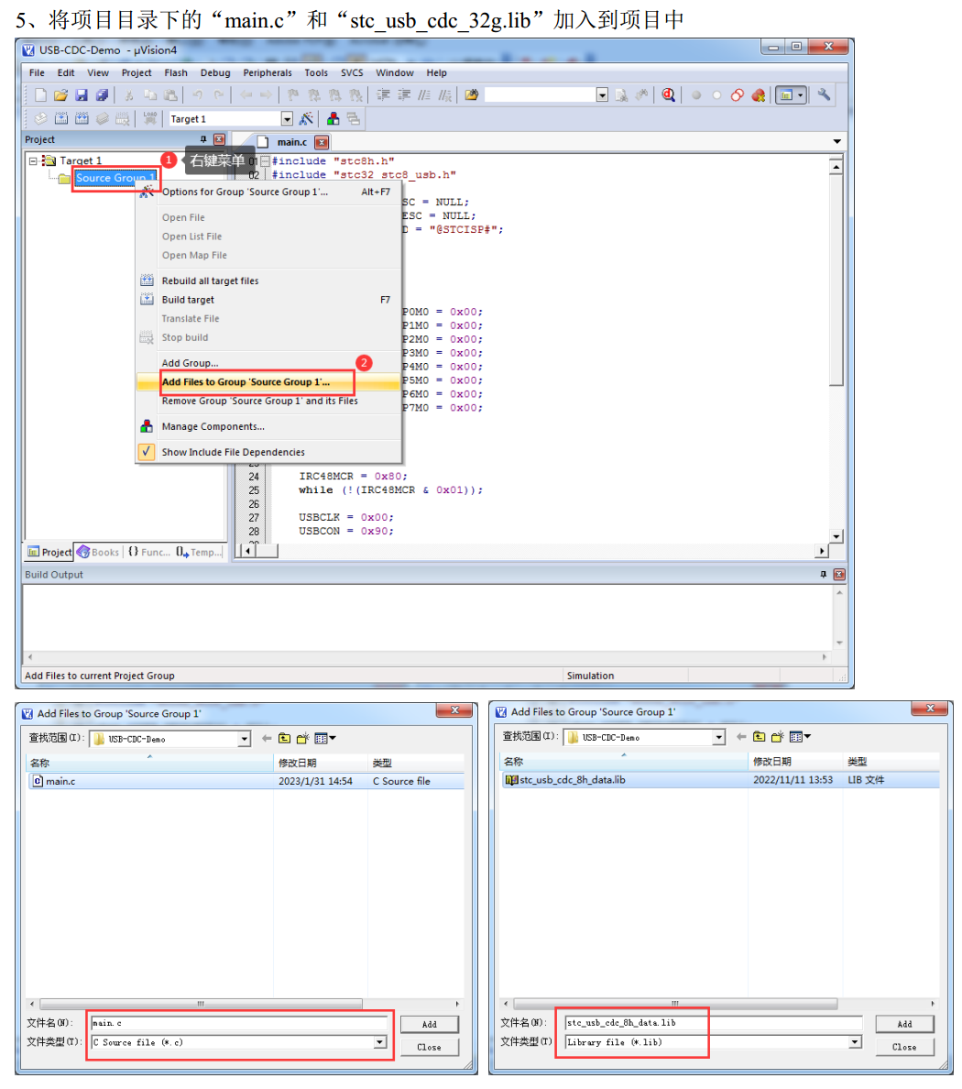Toggle Show Include File Dependencies checkmark

[x=147, y=451]
